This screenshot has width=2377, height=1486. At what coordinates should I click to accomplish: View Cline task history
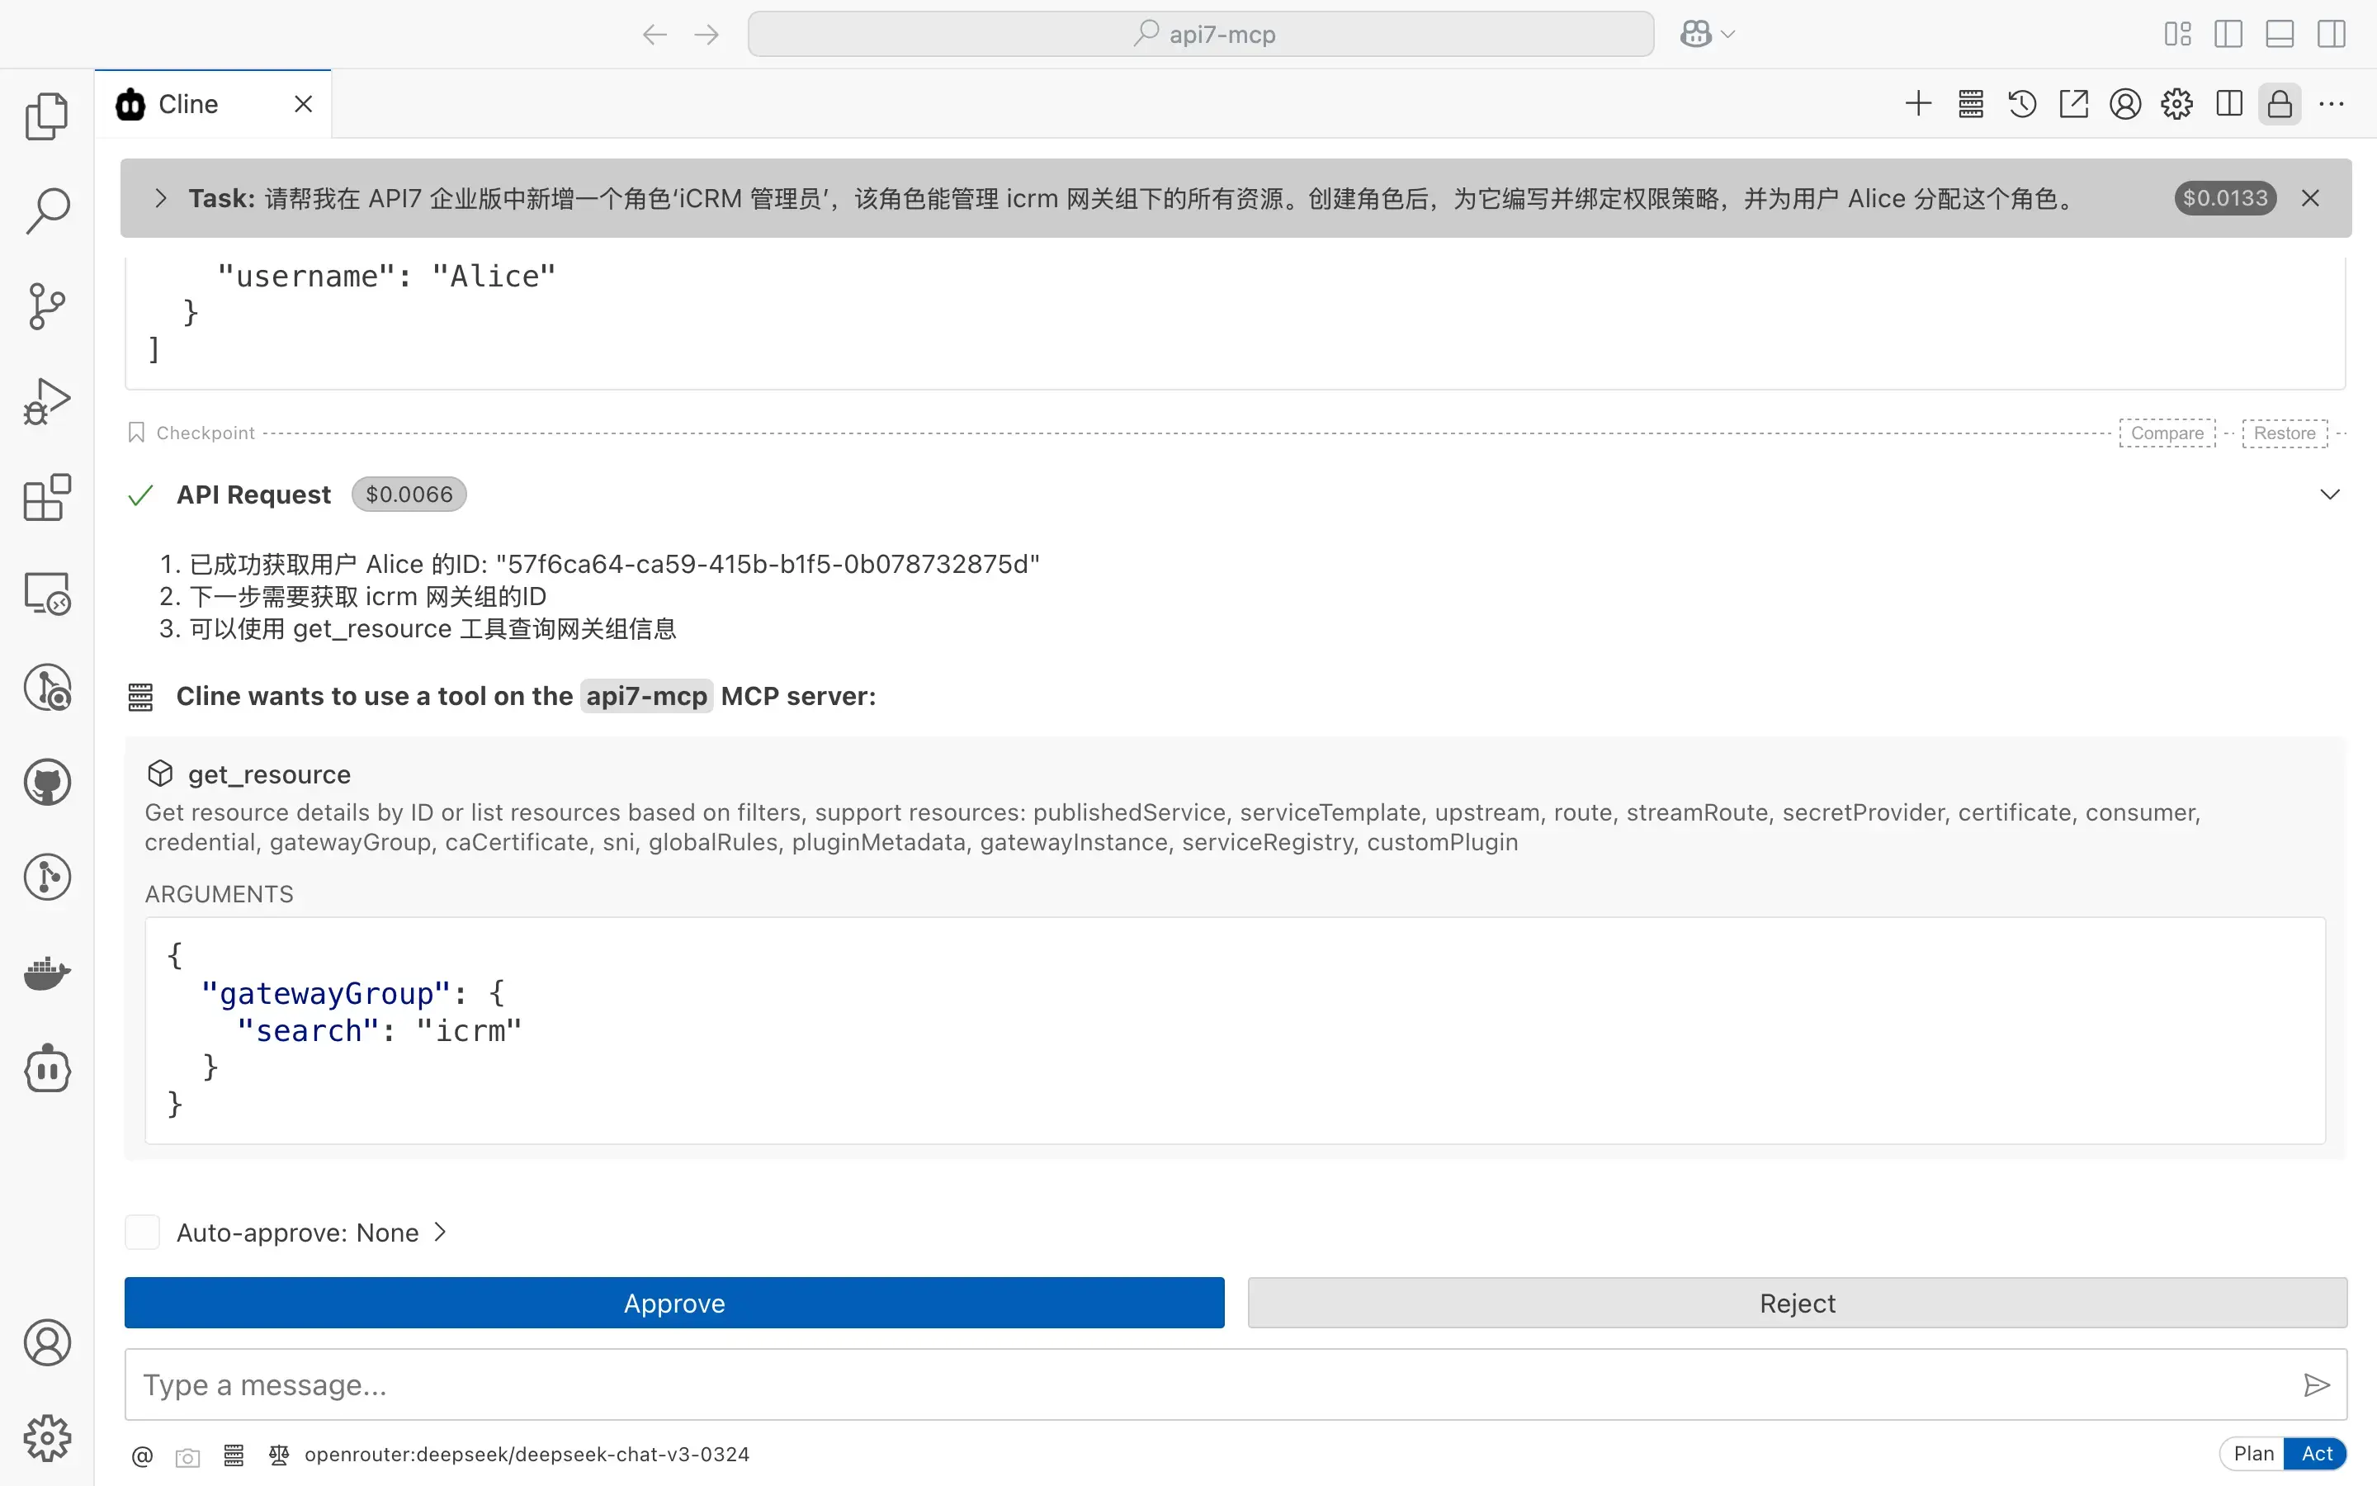click(2021, 103)
